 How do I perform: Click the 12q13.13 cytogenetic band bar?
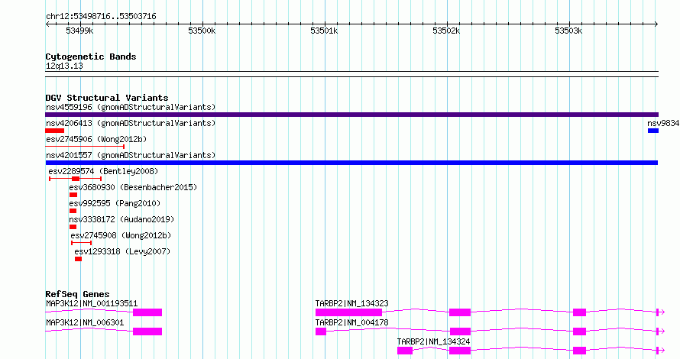(x=351, y=74)
